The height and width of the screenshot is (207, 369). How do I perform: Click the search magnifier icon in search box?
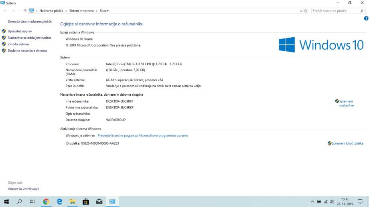[x=362, y=11]
